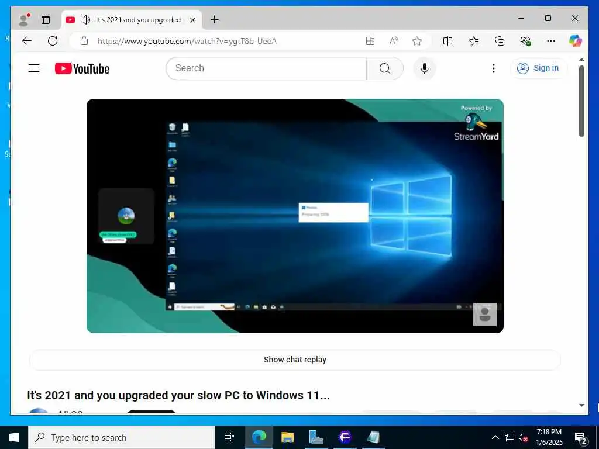Open Collections panel
Screen dimensions: 599x449
(x=500, y=41)
